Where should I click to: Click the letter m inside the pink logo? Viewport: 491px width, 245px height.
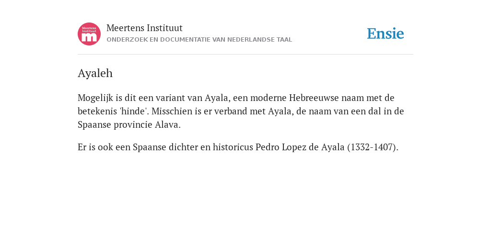tap(89, 37)
